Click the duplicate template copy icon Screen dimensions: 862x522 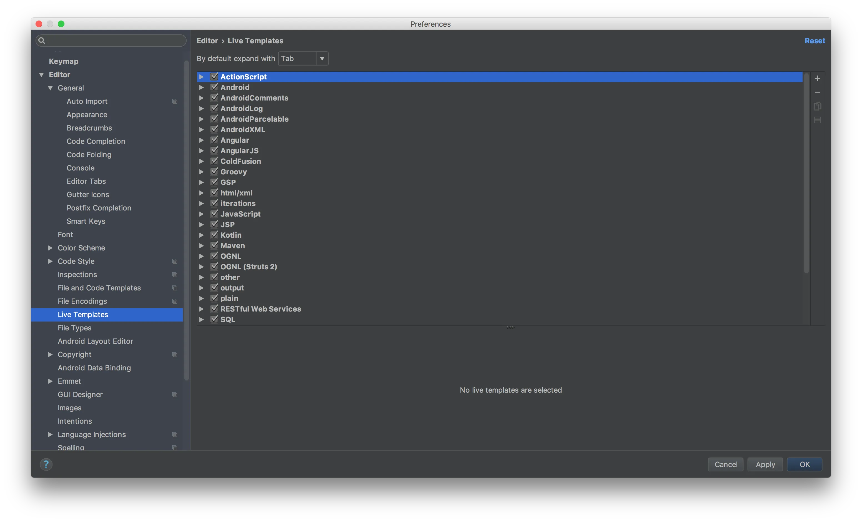(817, 106)
